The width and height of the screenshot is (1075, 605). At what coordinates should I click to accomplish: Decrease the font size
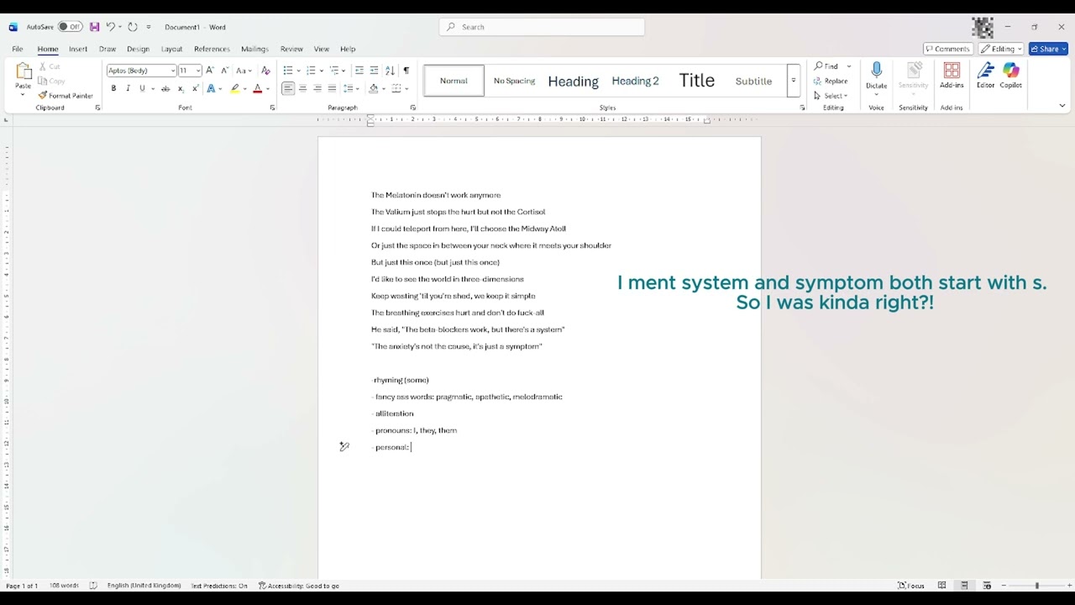click(224, 71)
